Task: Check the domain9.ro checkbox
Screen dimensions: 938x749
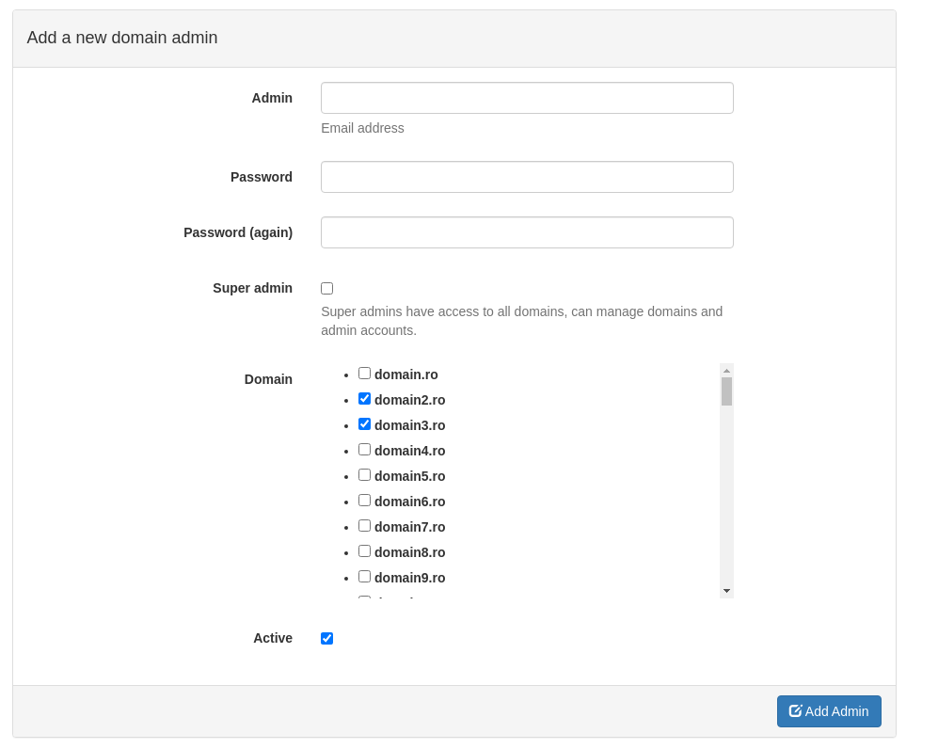Action: [x=364, y=576]
